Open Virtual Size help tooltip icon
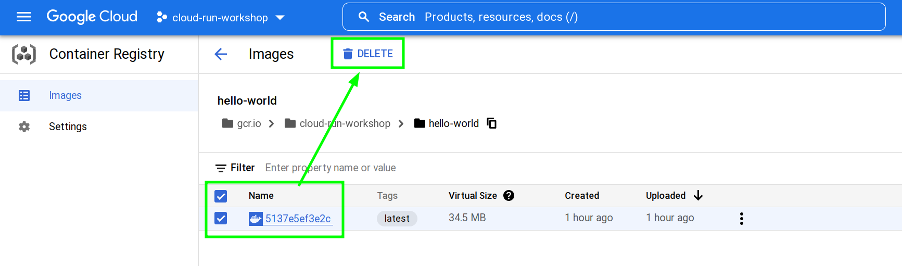The height and width of the screenshot is (266, 902). click(x=509, y=196)
